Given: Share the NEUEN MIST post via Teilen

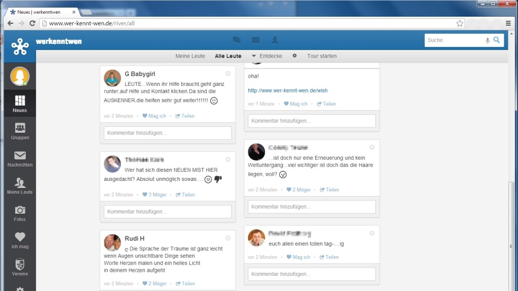Looking at the screenshot, I should [185, 195].
